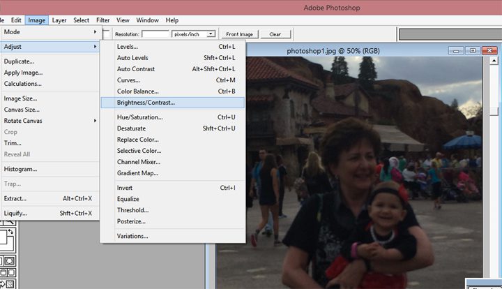Open Variations... adjustment

(x=173, y=236)
